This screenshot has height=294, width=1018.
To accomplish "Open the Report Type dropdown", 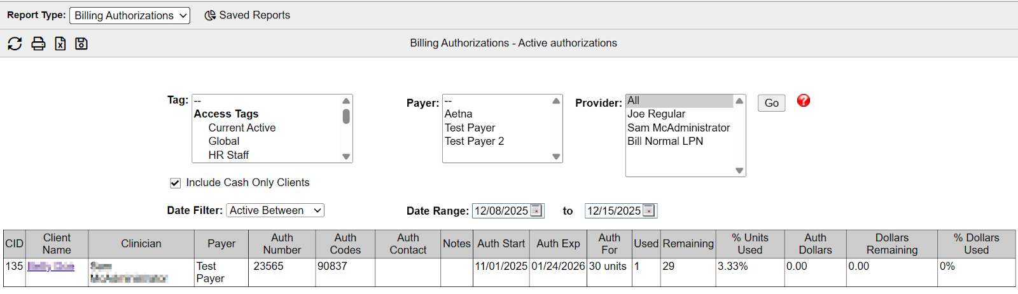I will [130, 15].
